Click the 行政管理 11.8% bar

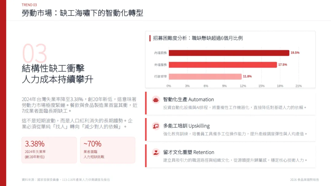tap(205, 76)
